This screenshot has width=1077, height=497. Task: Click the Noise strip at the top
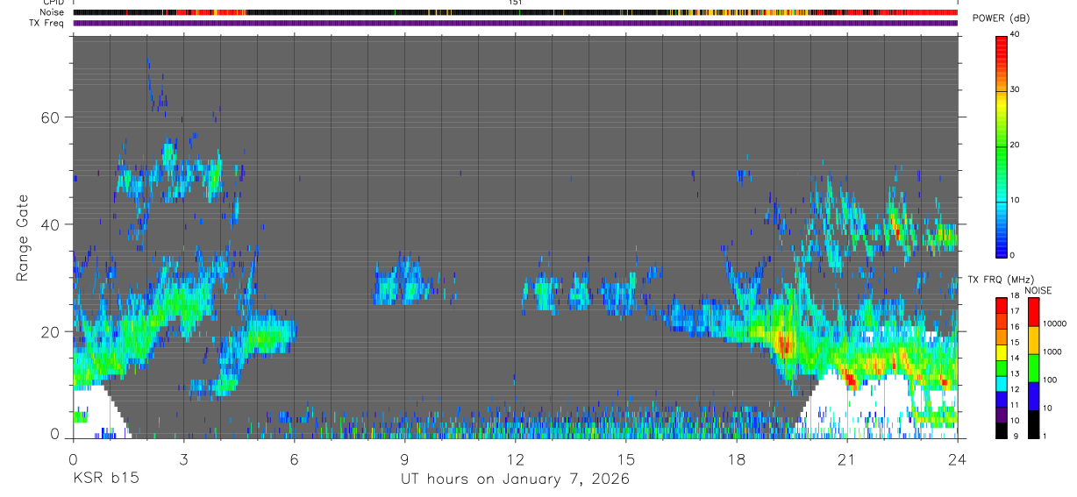point(515,12)
